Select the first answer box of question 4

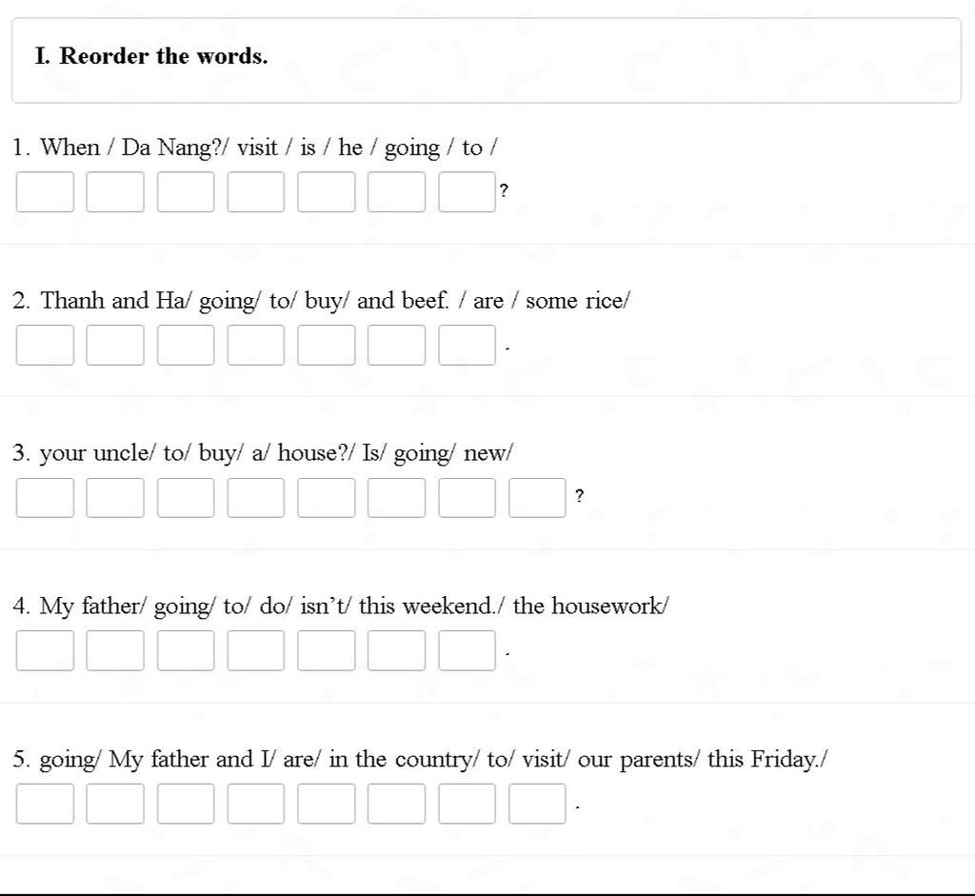click(45, 651)
